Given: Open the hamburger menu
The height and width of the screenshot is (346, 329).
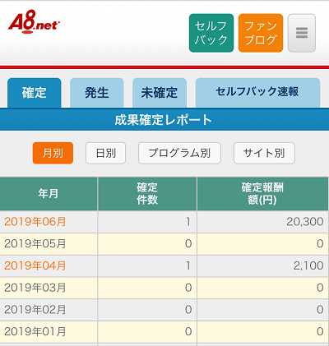Looking at the screenshot, I should 302,33.
